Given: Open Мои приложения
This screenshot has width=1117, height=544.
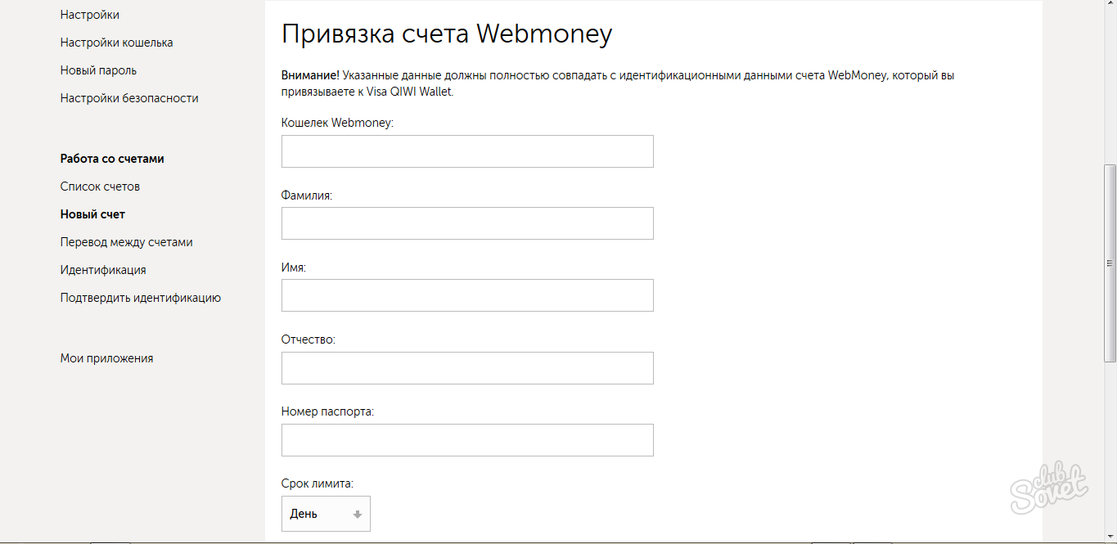Looking at the screenshot, I should point(106,358).
